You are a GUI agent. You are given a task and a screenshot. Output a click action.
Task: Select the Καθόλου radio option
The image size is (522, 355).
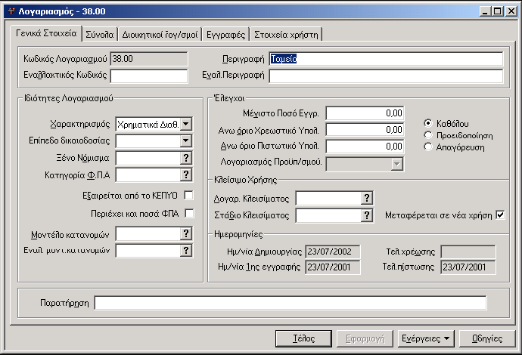(x=428, y=123)
